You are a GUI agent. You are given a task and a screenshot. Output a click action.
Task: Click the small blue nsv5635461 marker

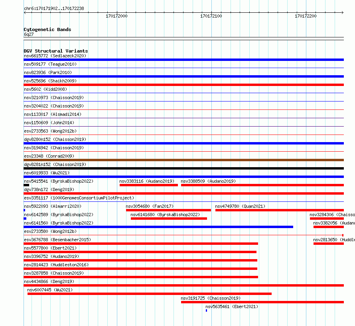pos(207,310)
